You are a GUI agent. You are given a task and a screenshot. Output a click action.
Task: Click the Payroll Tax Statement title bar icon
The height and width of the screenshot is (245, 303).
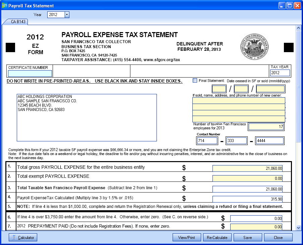[x=4, y=6]
